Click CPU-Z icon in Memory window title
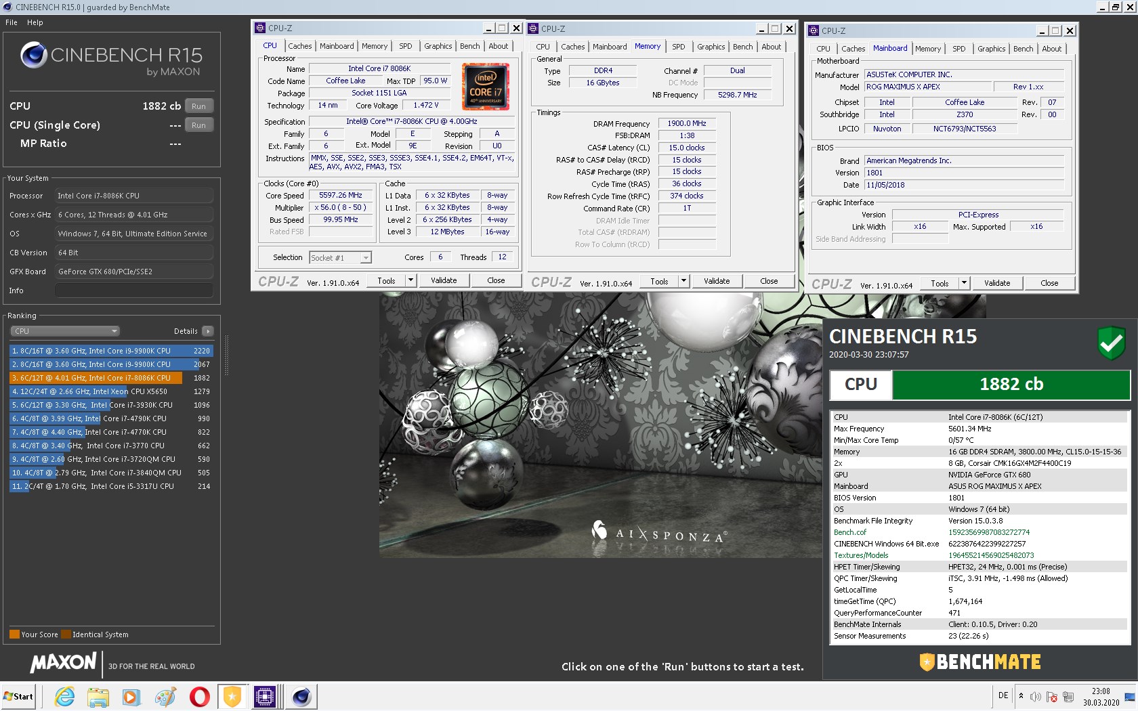 coord(533,28)
